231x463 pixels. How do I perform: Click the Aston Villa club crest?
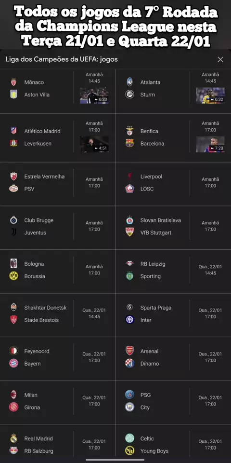[13, 95]
